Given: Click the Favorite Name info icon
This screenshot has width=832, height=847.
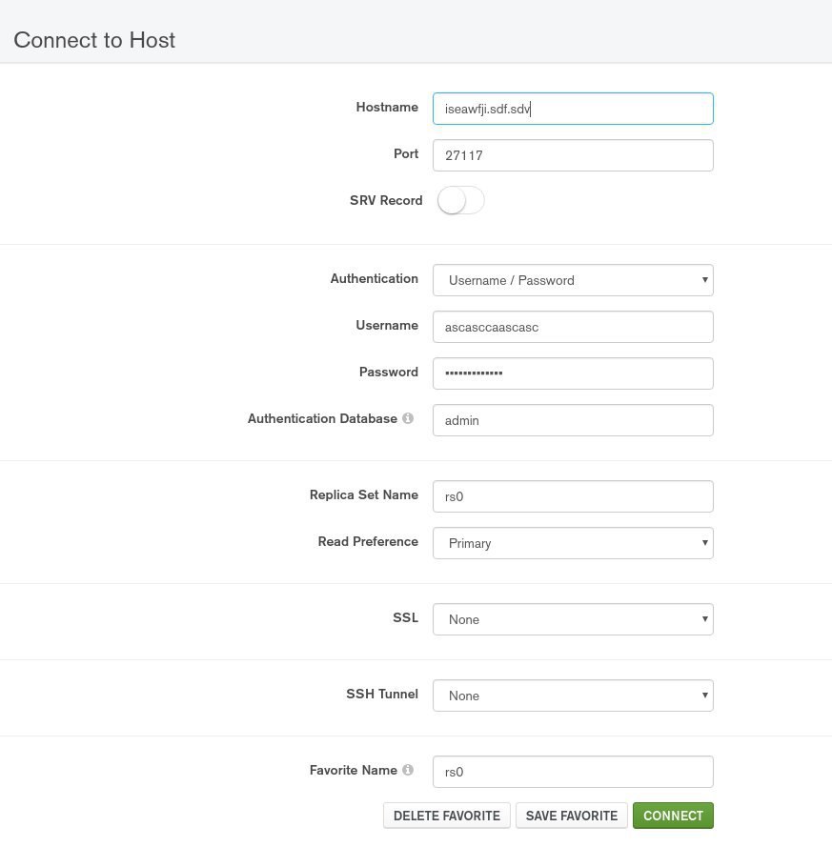Looking at the screenshot, I should point(408,770).
